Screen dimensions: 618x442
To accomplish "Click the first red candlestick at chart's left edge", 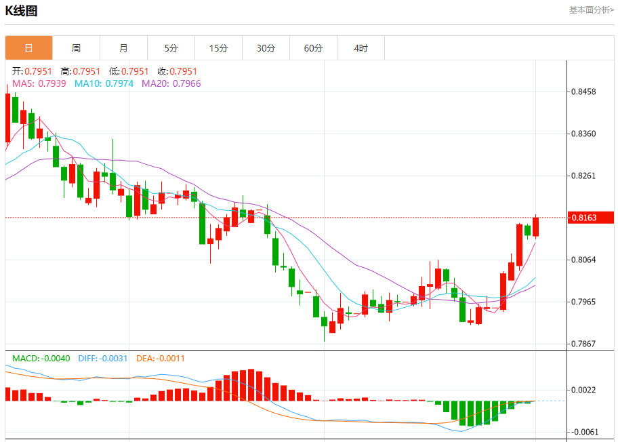I will pyautogui.click(x=7, y=117).
